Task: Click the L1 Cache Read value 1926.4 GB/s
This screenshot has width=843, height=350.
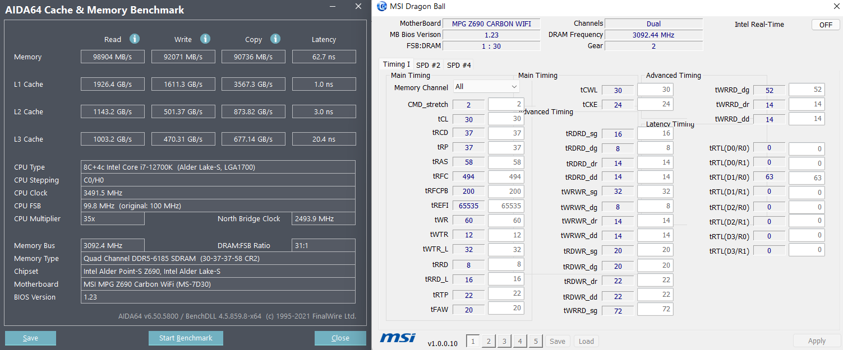Action: coord(113,84)
